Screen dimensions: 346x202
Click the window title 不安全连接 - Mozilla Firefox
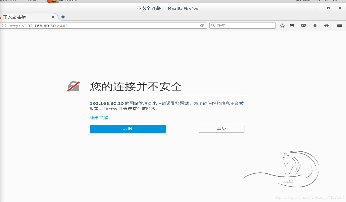[168, 8]
